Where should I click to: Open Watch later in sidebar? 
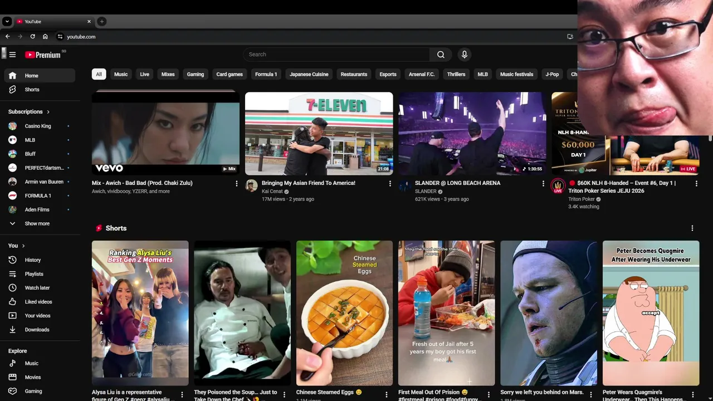[39, 288]
